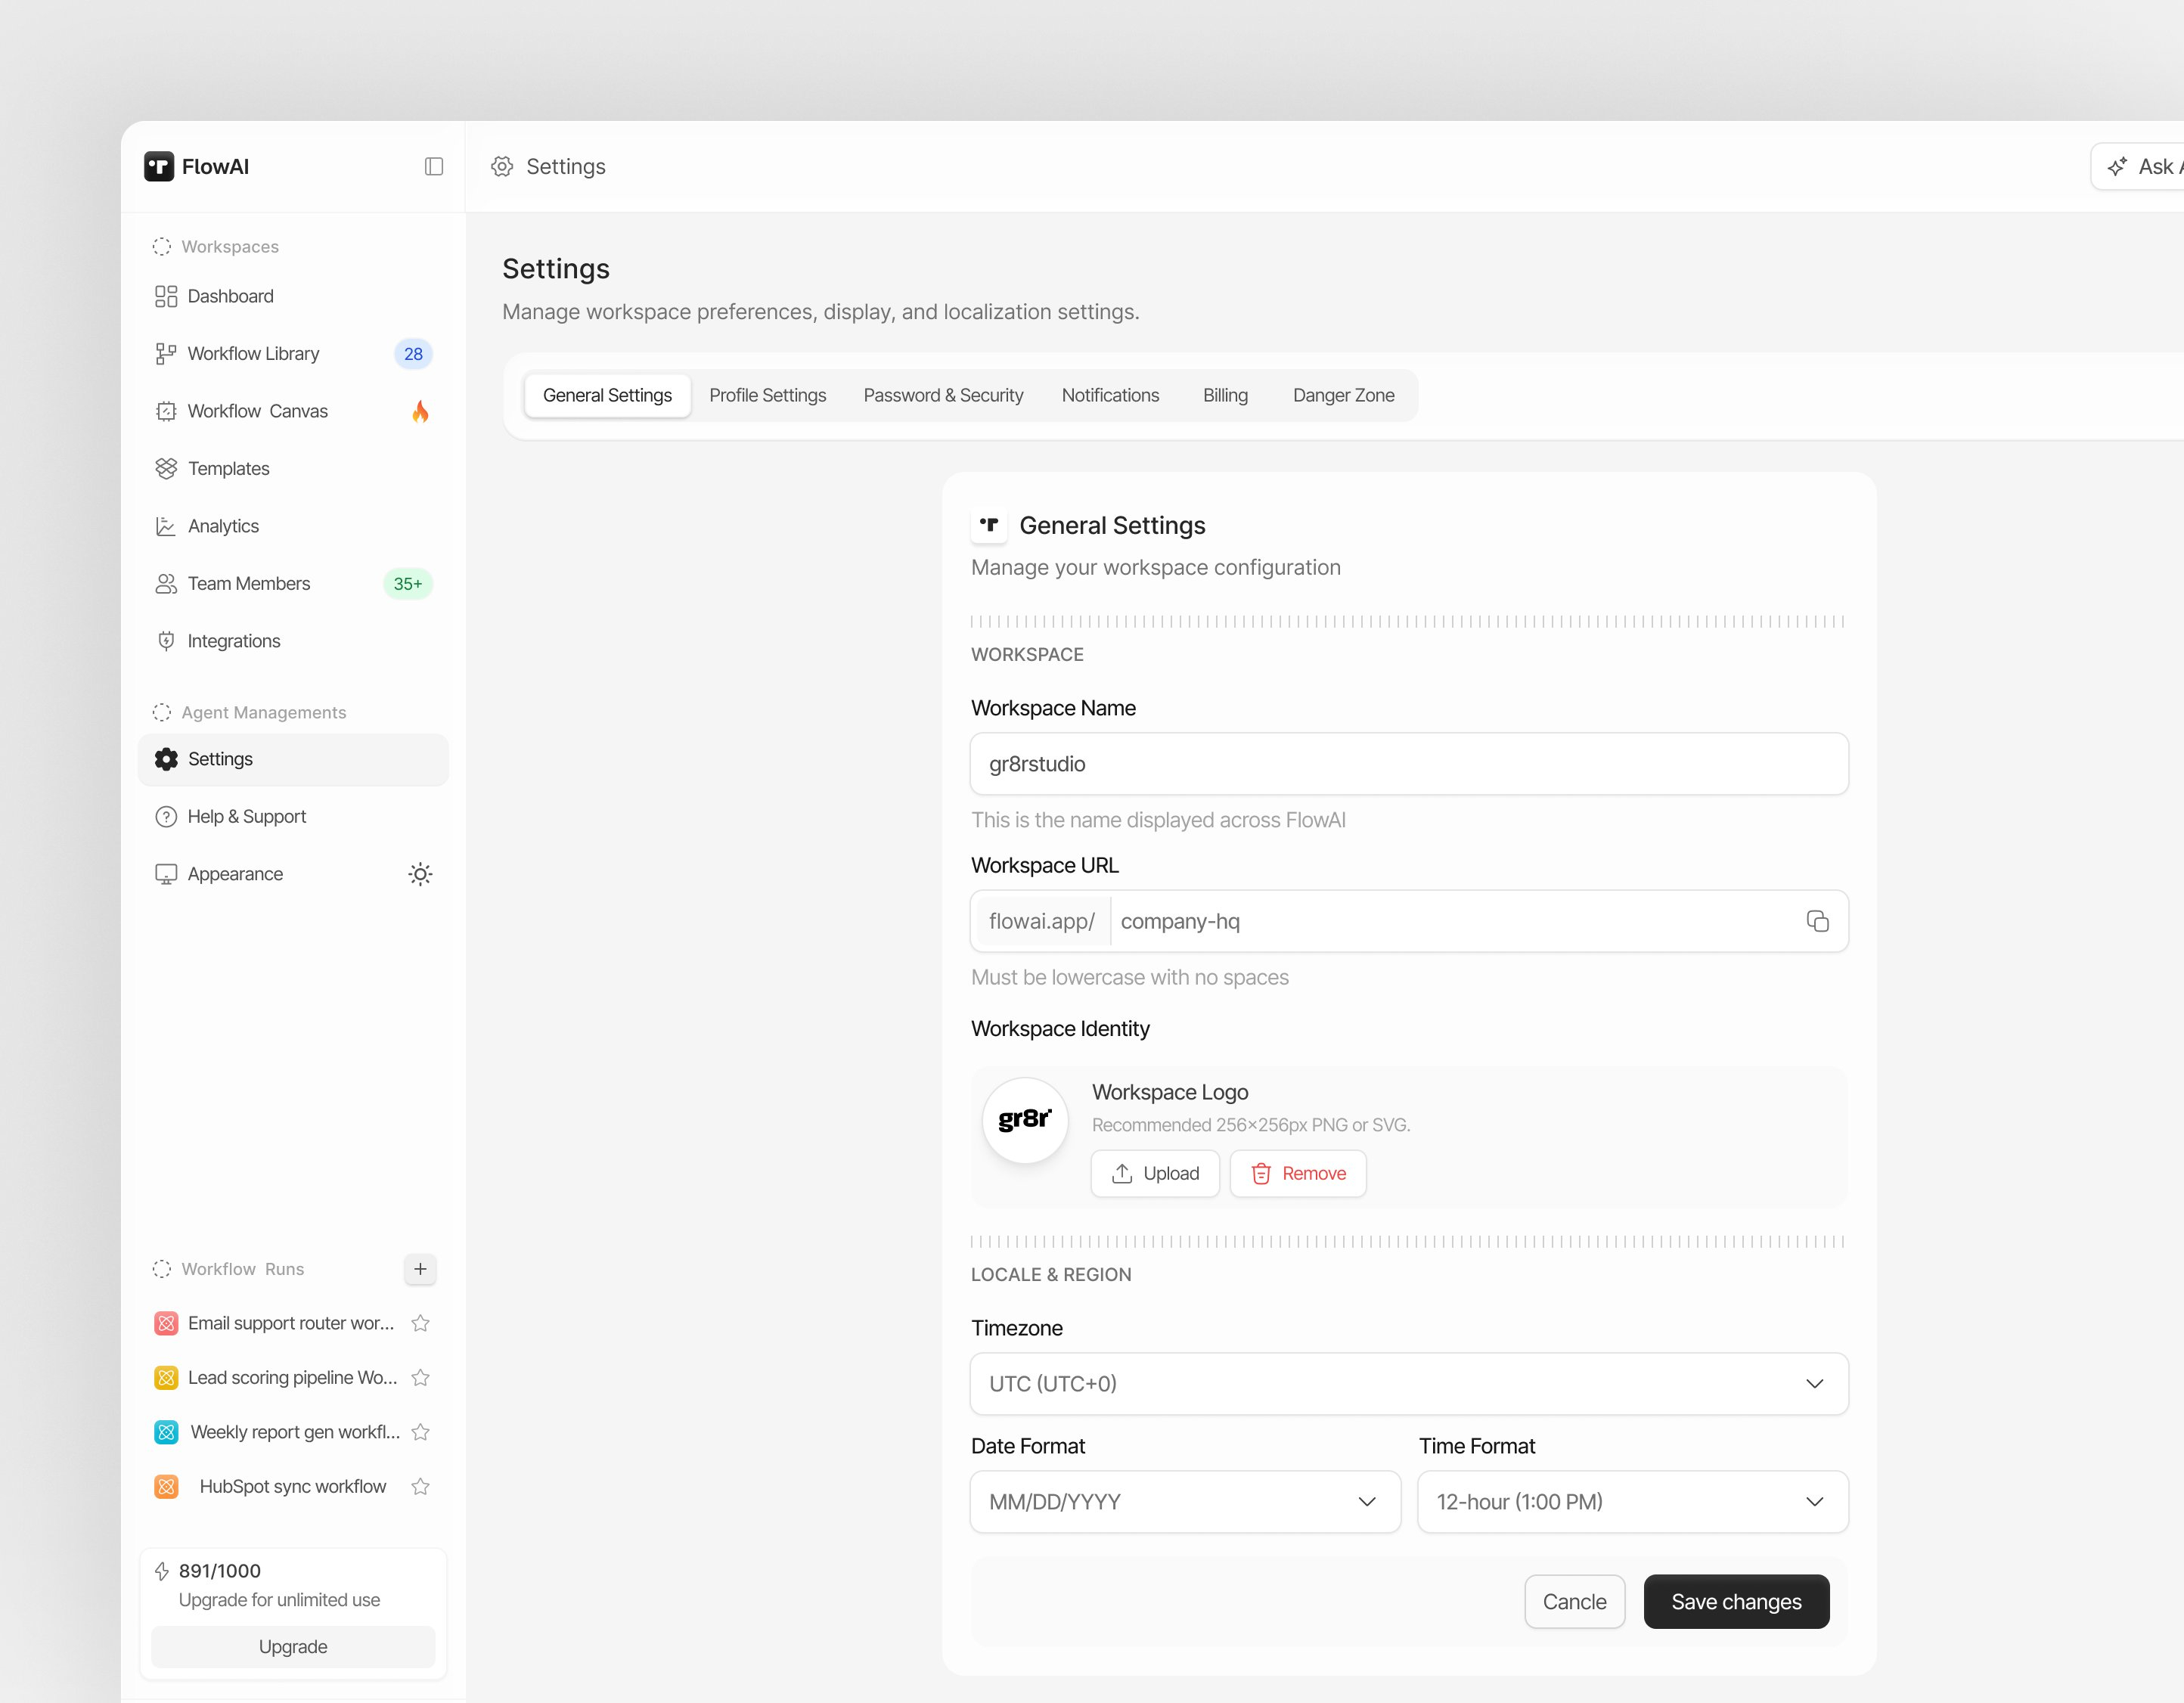Image resolution: width=2184 pixels, height=1703 pixels.
Task: Click the flowai.app/ URL prefix
Action: (1041, 921)
